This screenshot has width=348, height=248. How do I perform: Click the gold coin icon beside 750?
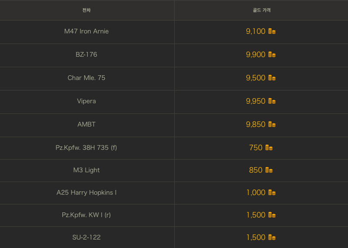[269, 148]
